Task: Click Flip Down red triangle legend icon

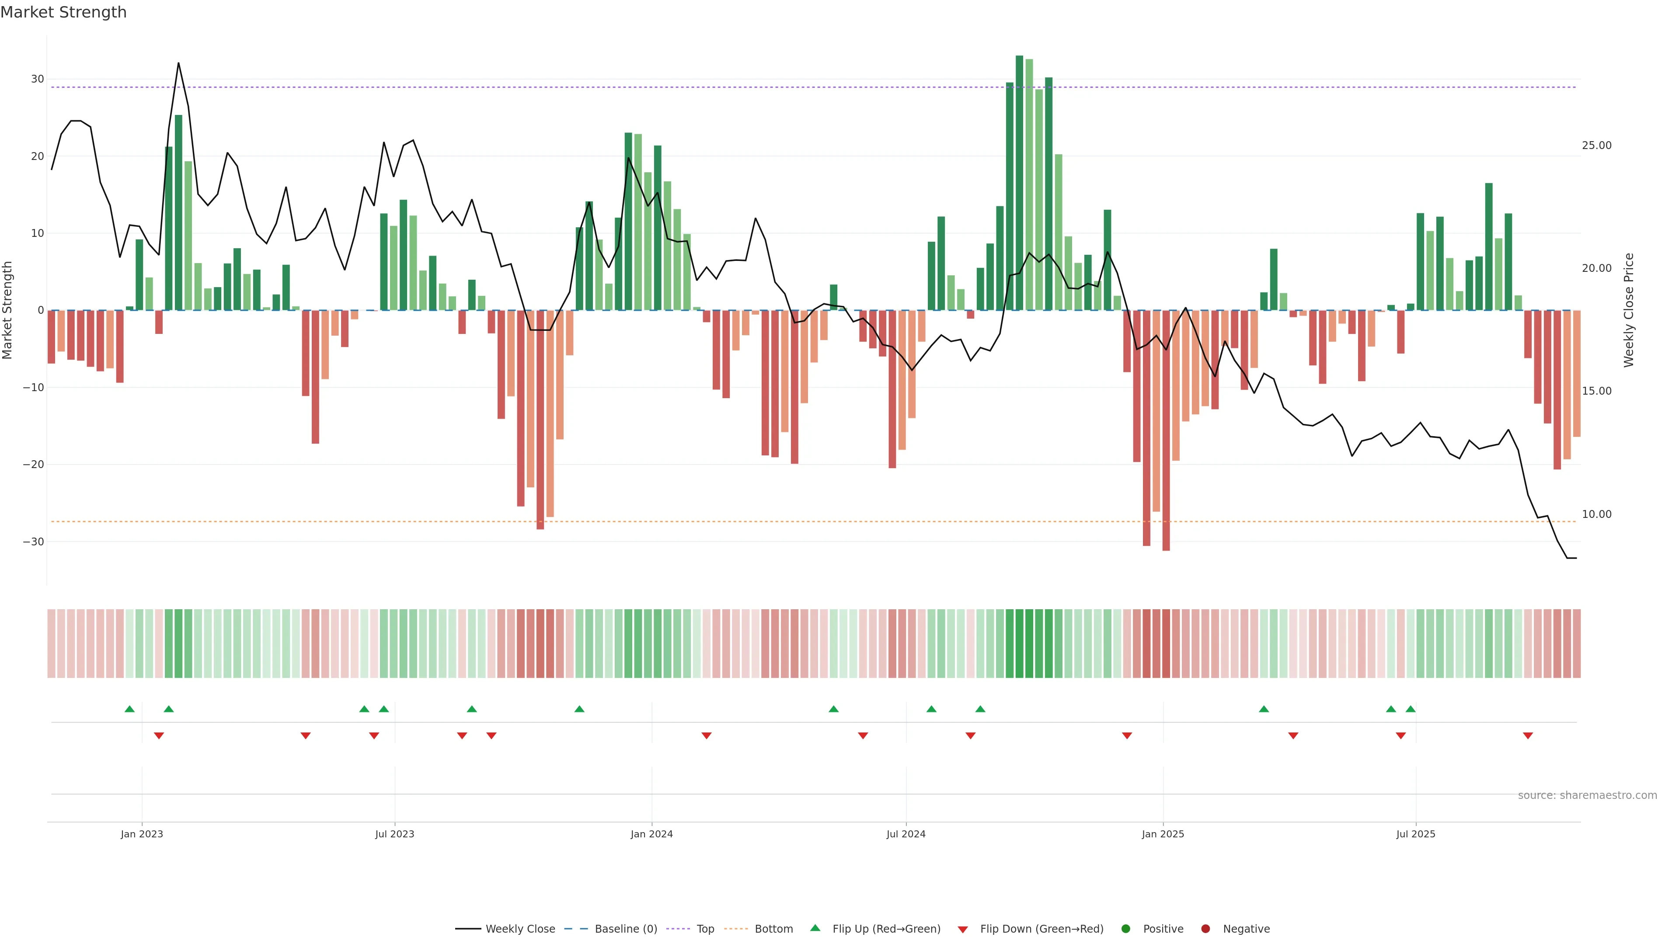Action: [963, 930]
